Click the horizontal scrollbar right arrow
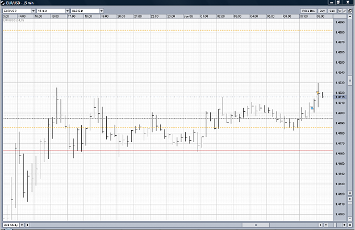This screenshot has width=355, height=230. pyautogui.click(x=320, y=225)
